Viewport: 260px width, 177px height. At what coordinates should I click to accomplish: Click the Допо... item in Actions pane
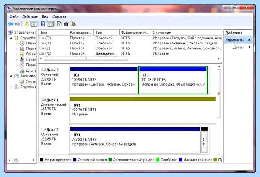[x=239, y=47]
